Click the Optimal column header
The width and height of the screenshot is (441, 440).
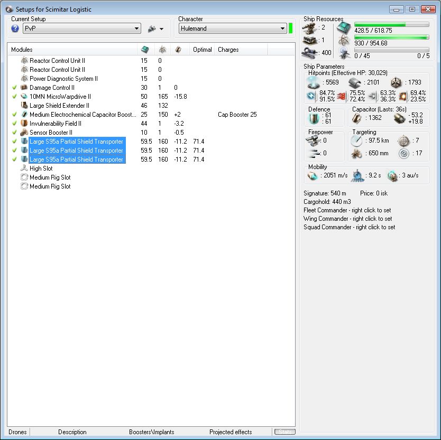202,50
